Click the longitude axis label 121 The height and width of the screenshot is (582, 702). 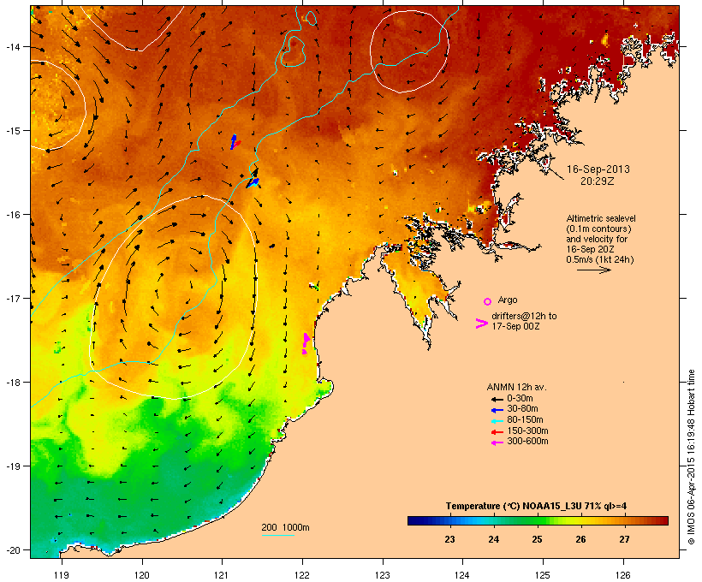222,575
